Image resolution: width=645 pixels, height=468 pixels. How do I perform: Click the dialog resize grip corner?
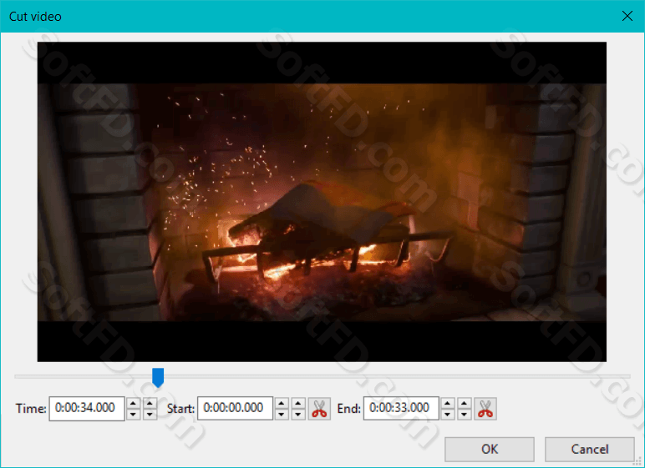[x=638, y=461]
